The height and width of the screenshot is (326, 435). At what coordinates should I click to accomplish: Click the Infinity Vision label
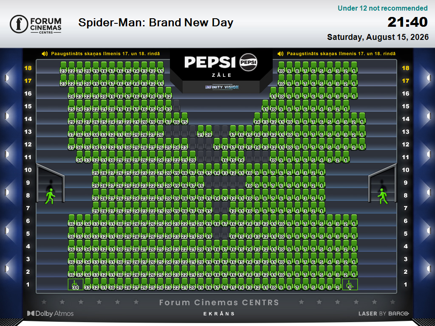222,87
